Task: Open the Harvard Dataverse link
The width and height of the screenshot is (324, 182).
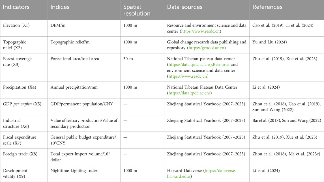Action: point(201,174)
